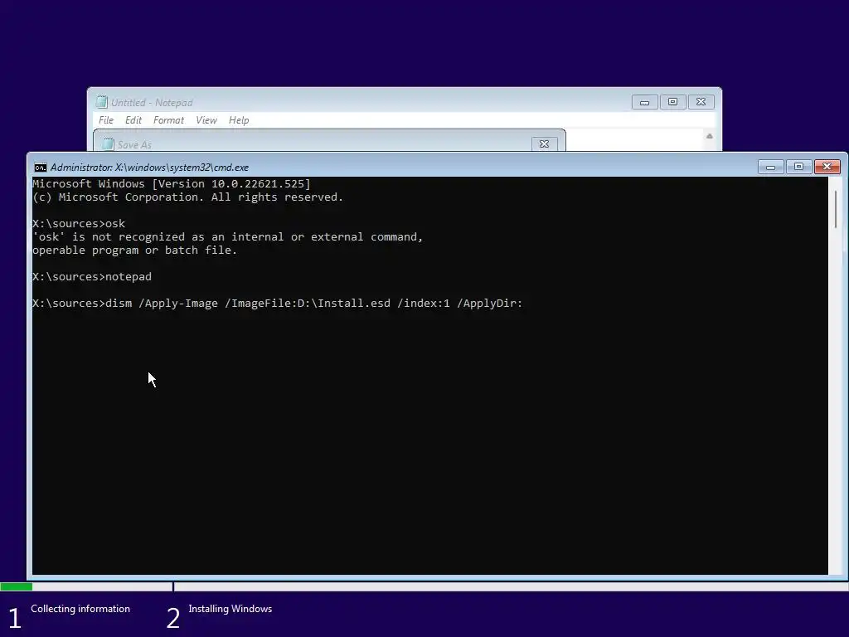Image resolution: width=849 pixels, height=637 pixels.
Task: Close the Administrator cmd.exe window
Action: click(x=827, y=167)
